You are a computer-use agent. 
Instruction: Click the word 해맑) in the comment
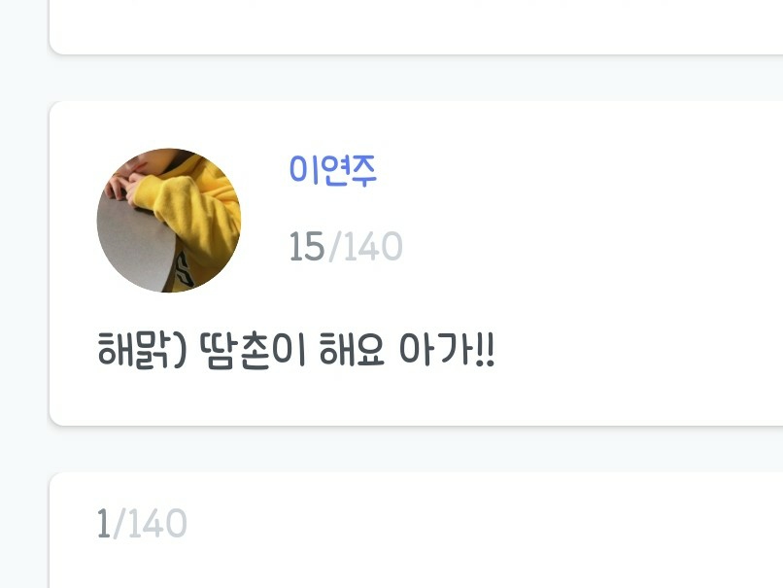pyautogui.click(x=142, y=350)
